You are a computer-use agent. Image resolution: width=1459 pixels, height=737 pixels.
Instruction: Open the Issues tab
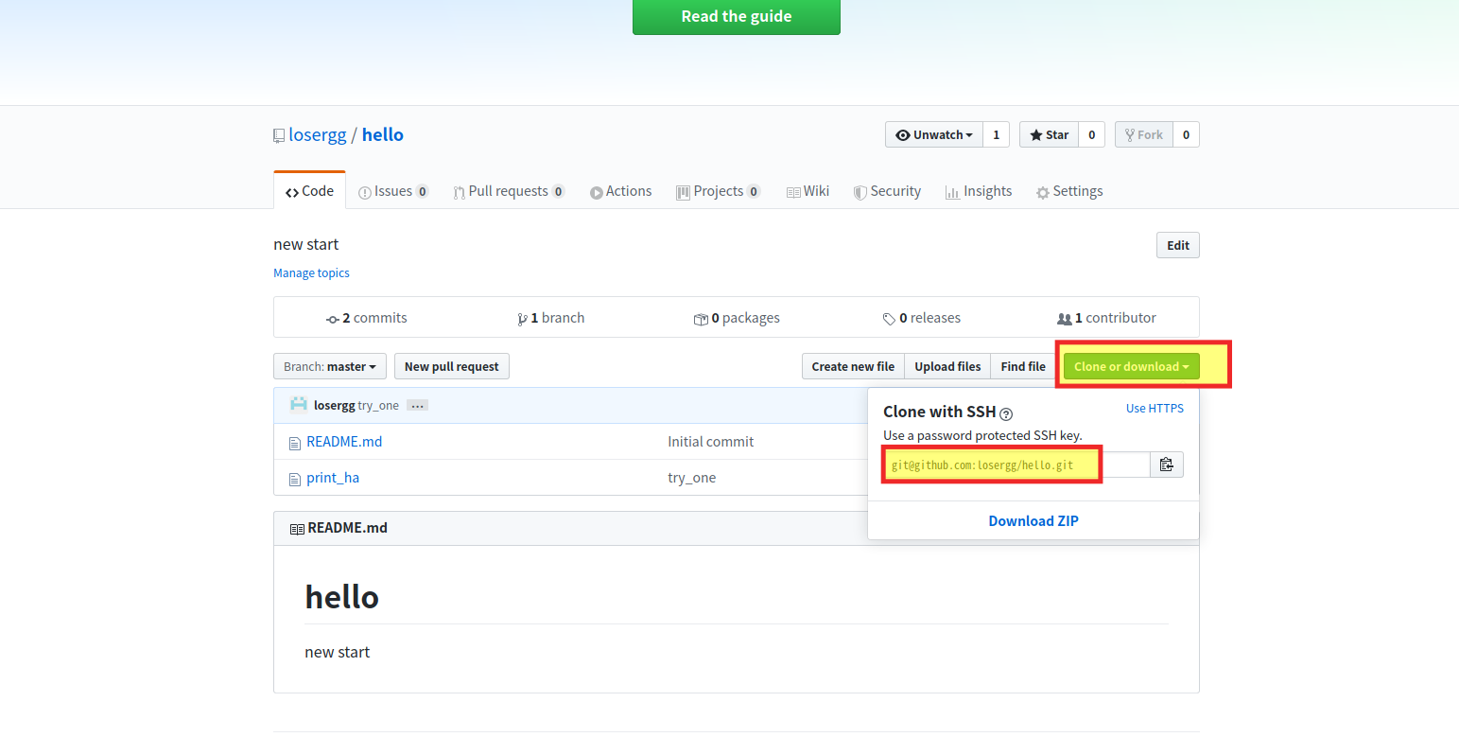click(393, 191)
